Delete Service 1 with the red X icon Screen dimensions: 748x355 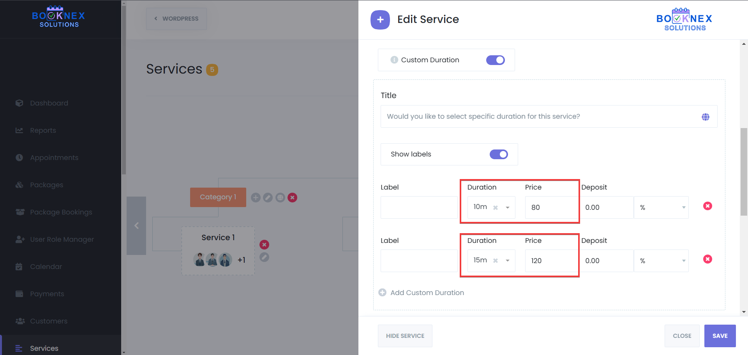[264, 244]
